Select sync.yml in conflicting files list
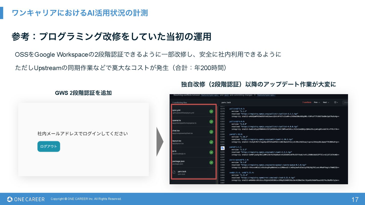 coord(194,111)
